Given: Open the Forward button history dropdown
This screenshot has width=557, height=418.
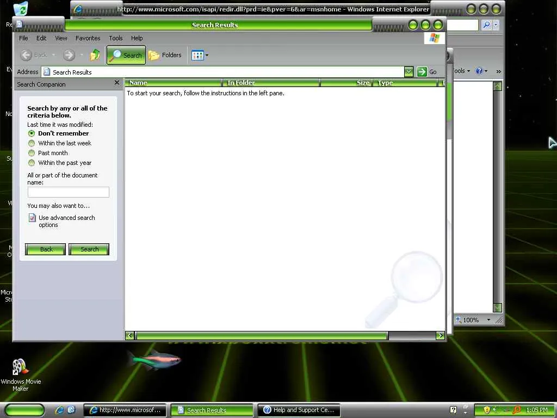Looking at the screenshot, I should coord(82,55).
